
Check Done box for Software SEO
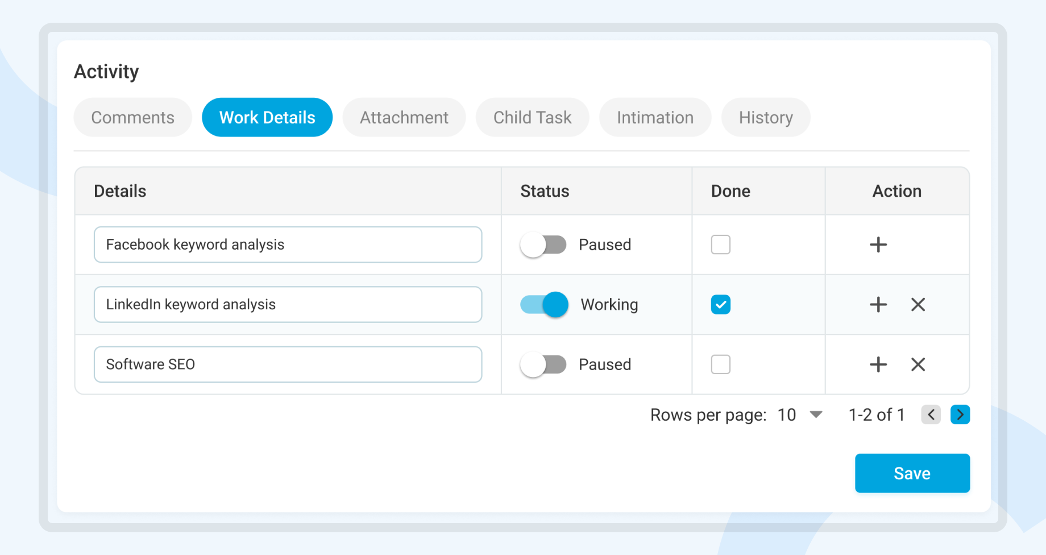pos(720,364)
